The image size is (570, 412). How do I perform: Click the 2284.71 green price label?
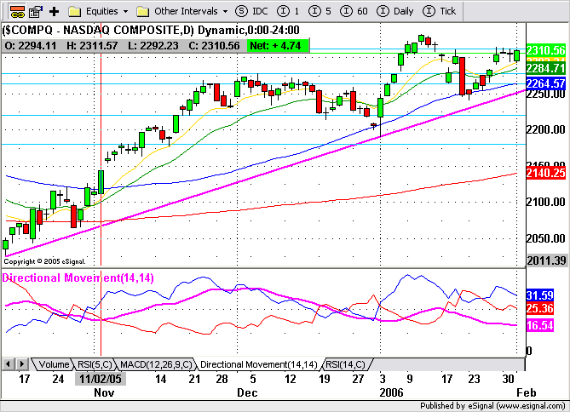[x=546, y=68]
